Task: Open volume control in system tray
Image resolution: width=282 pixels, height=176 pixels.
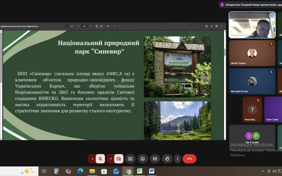Action: pos(275,171)
